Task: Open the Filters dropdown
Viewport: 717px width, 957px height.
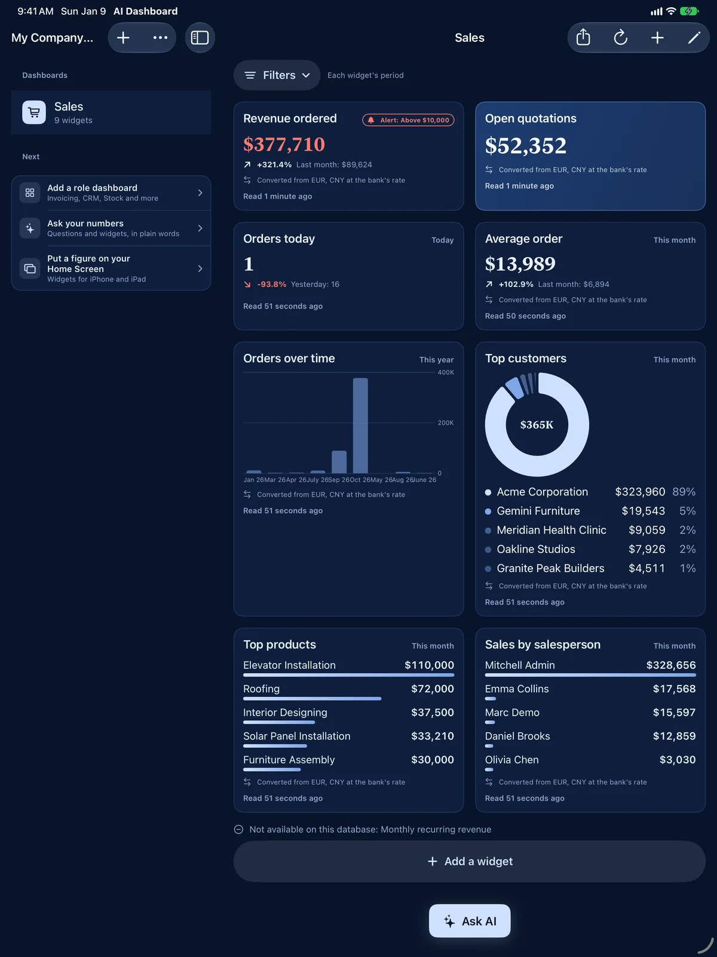Action: tap(277, 75)
